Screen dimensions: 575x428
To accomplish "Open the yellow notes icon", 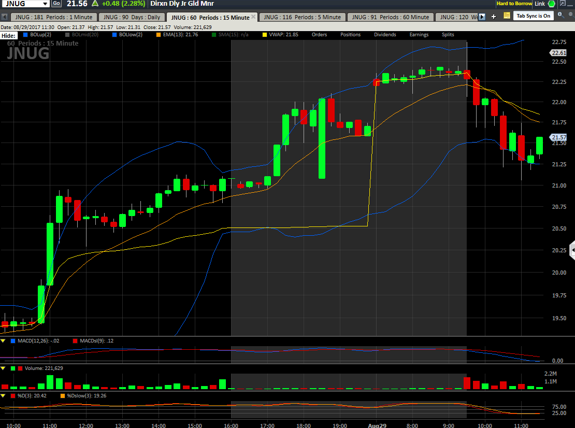I will pyautogui.click(x=507, y=16).
